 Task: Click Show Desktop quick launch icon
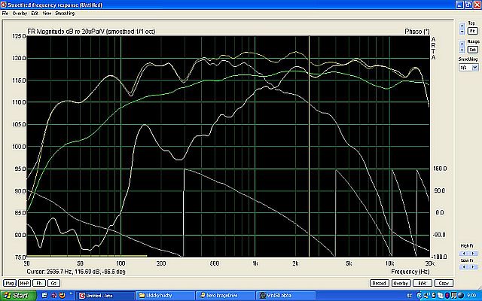[44, 296]
